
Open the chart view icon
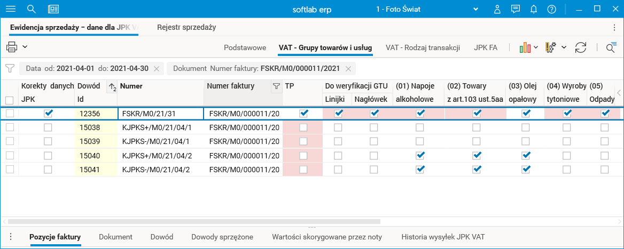pyautogui.click(x=525, y=47)
